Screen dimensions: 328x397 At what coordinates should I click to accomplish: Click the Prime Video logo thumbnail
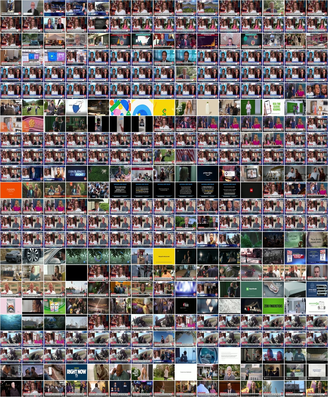[208, 174]
